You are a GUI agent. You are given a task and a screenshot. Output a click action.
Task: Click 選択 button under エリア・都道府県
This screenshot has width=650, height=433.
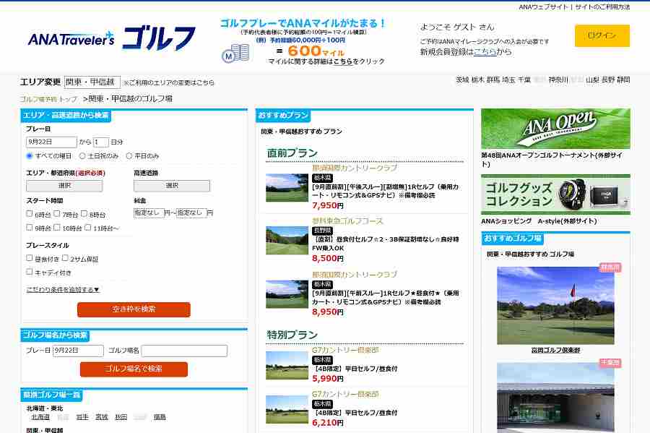tap(64, 185)
